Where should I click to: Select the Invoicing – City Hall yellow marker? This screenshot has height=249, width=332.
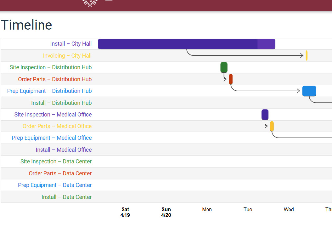click(306, 56)
